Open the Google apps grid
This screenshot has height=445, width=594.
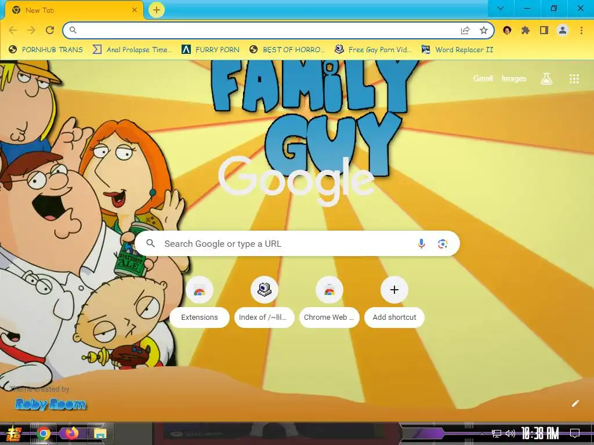coord(574,78)
